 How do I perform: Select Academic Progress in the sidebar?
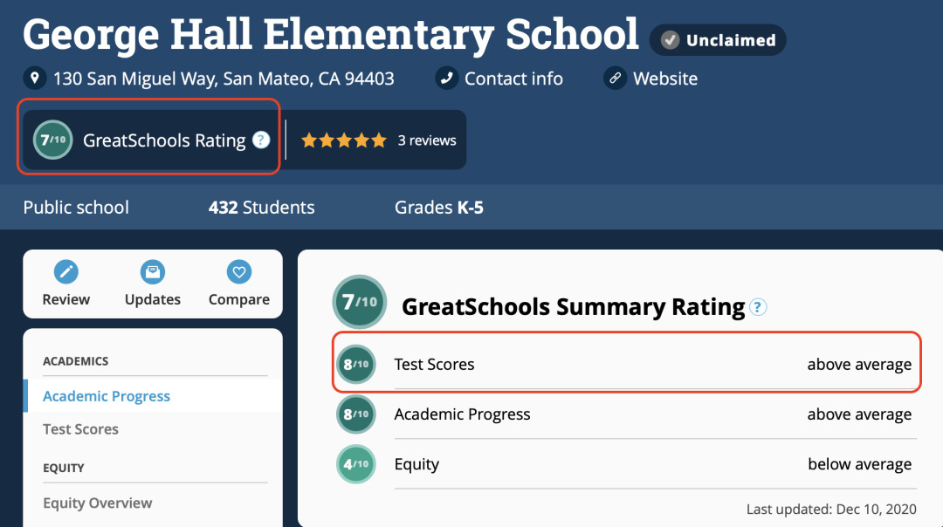tap(107, 396)
